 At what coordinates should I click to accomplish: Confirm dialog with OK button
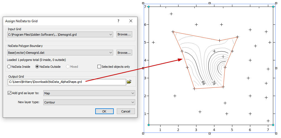tap(104, 111)
